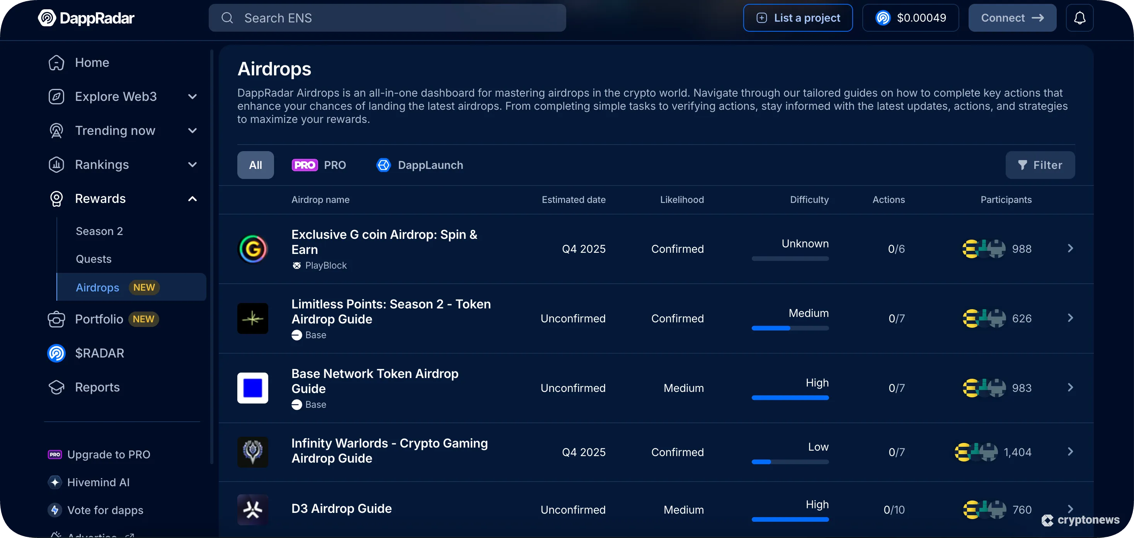Click the Vote for dapps icon
Screen dimensions: 1134x538
(54, 510)
